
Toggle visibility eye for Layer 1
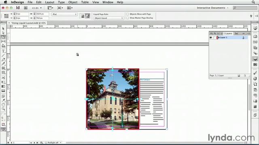point(211,37)
